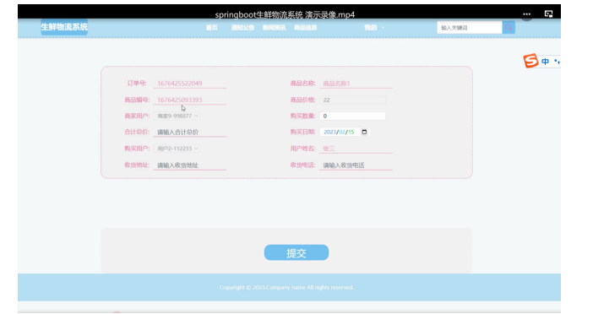Click the search magnifier icon
The width and height of the screenshot is (593, 314).
point(509,27)
